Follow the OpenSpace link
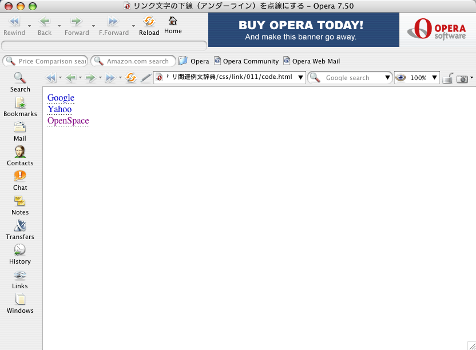Viewport: 476px width, 350px height. pyautogui.click(x=68, y=121)
